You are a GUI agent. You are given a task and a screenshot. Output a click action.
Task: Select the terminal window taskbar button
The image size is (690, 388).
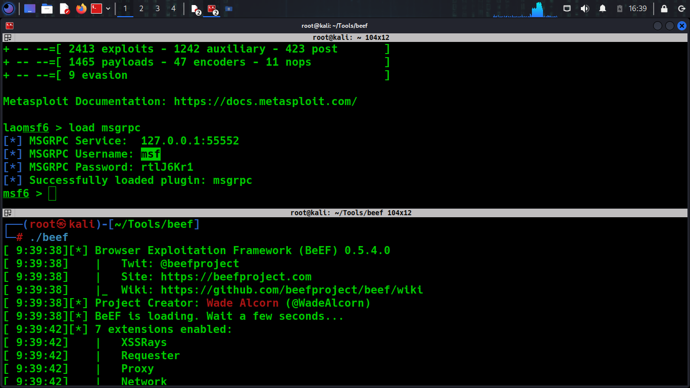tap(213, 9)
